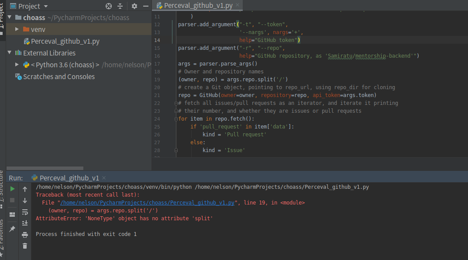Collapse the choass project root node
468x260 pixels.
coord(9,17)
